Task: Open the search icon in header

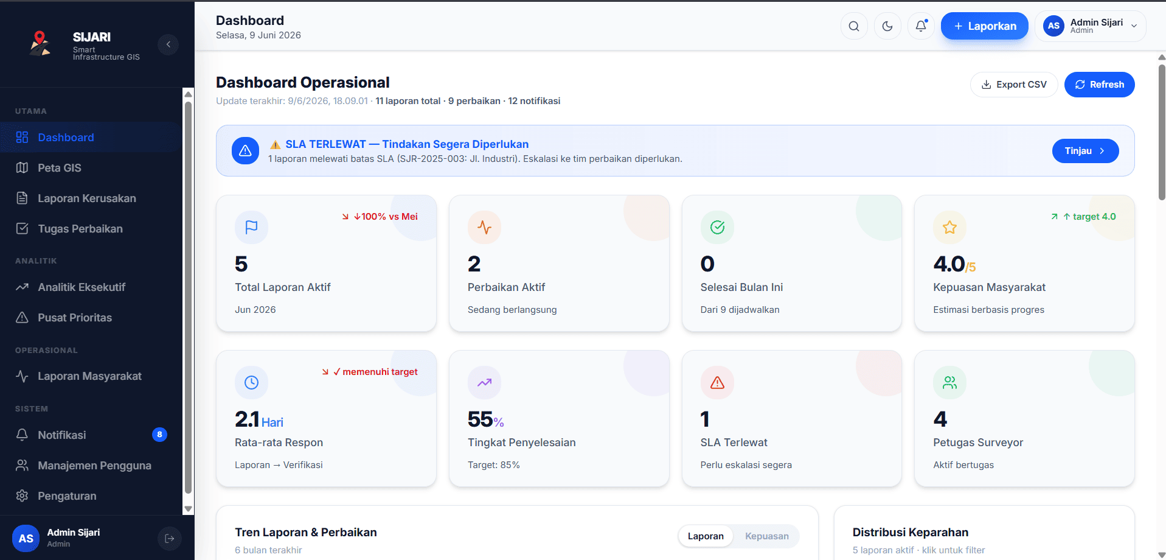Action: [x=854, y=26]
